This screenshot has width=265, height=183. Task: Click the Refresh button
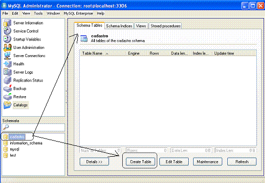242,162
